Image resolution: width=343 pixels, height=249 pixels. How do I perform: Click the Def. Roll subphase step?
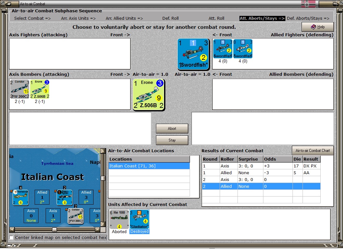tap(171, 18)
